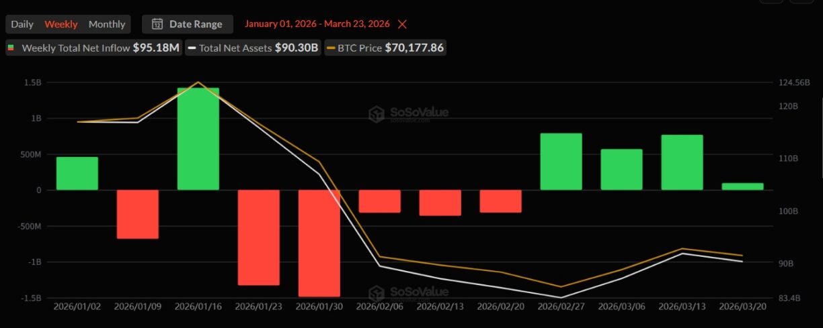
Task: Clear the selected date range with X
Action: 402,24
